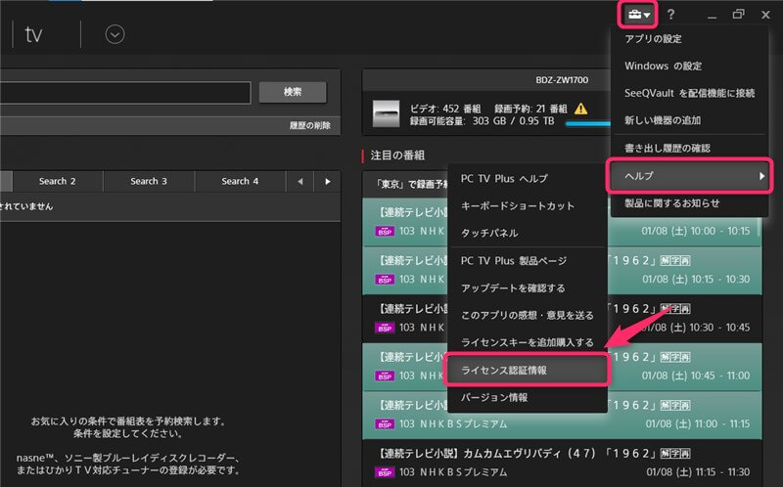783x487 pixels.
Task: Go to previous search tabs with left arrow
Action: click(300, 182)
